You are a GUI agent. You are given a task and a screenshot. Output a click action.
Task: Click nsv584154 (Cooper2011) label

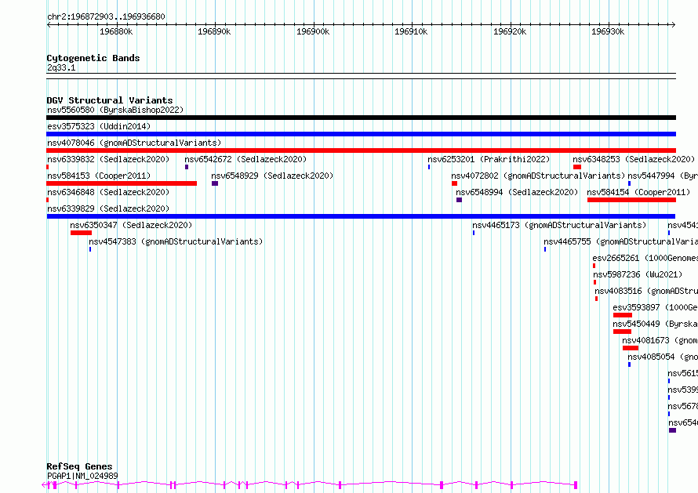click(x=638, y=192)
